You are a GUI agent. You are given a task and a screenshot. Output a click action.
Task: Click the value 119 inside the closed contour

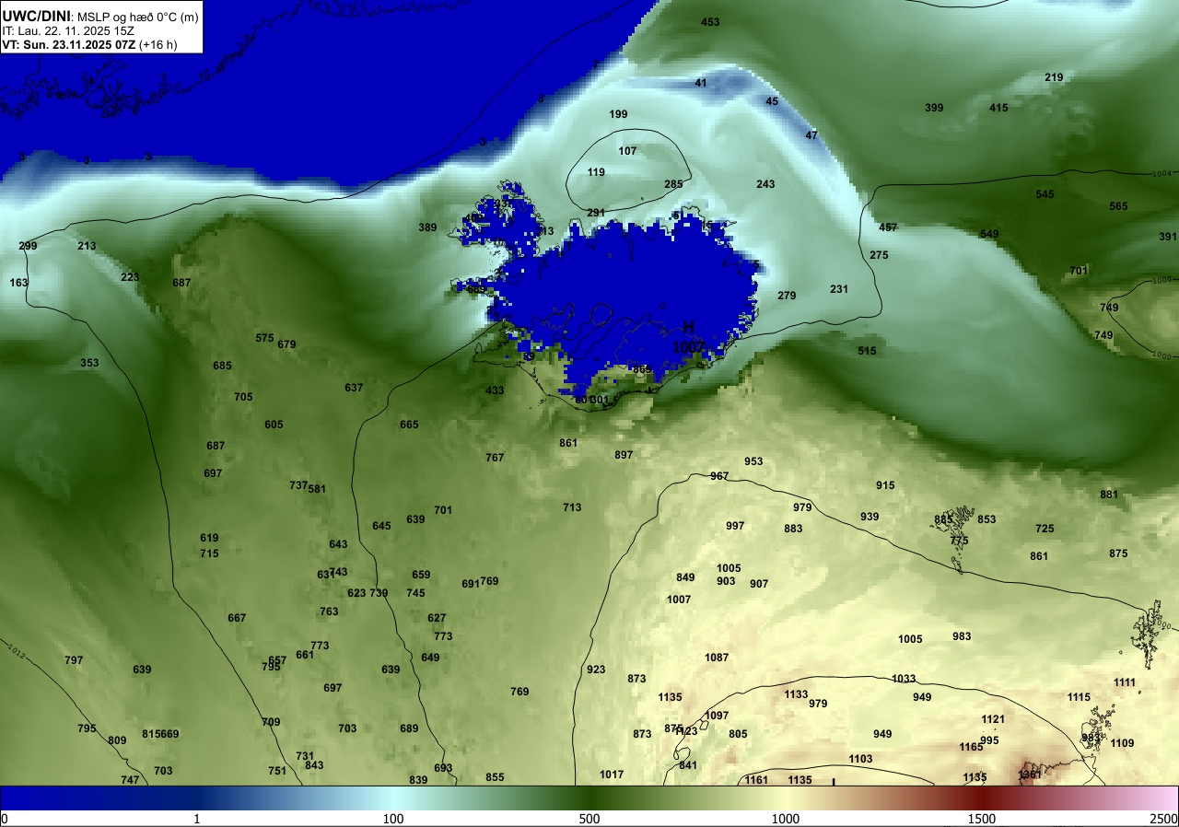(x=596, y=172)
